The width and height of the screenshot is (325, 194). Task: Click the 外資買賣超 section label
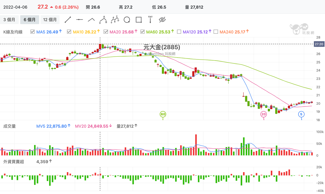point(13,161)
